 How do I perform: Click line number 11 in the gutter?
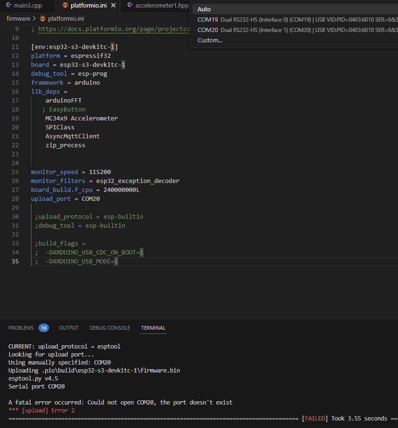(x=15, y=47)
